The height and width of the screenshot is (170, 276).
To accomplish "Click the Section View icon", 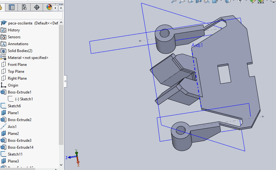I will pyautogui.click(x=198, y=1).
